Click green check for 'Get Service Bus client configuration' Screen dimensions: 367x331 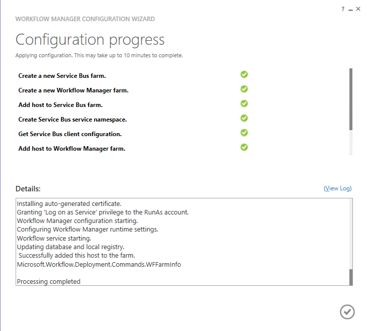[244, 133]
